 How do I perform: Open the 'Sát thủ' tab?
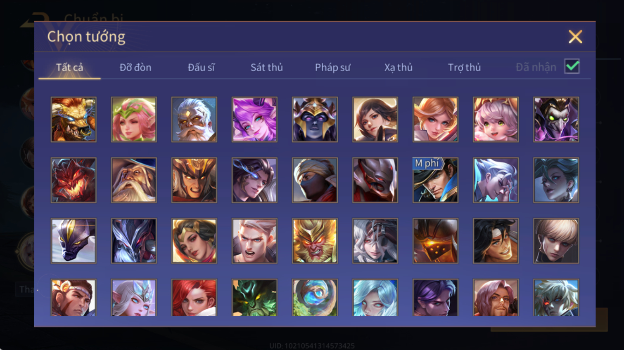click(x=267, y=67)
